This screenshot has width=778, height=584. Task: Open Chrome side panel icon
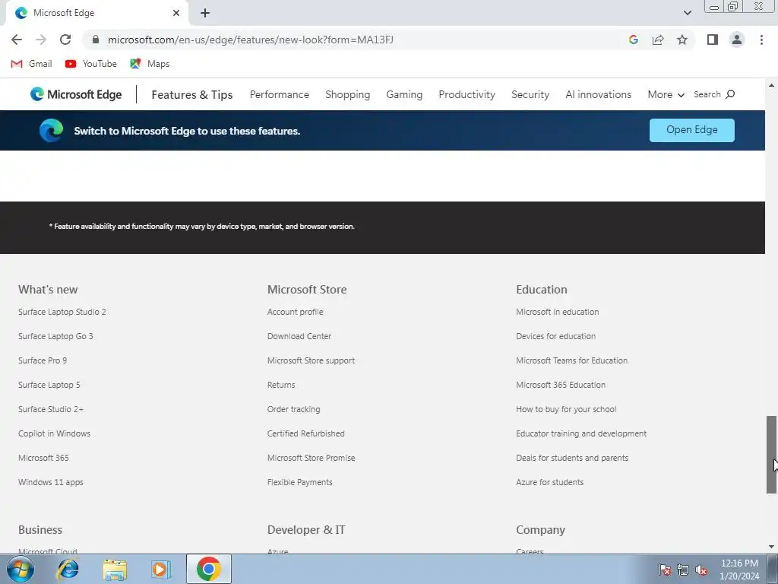(x=713, y=40)
